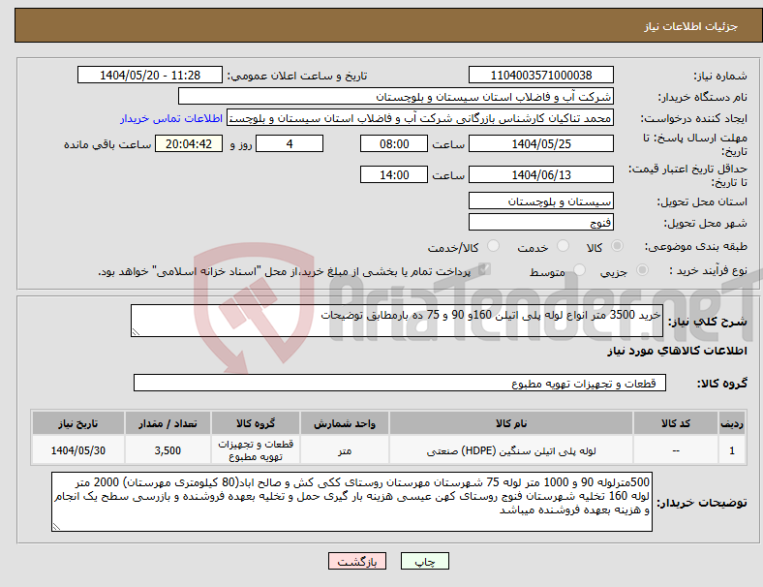Select the متوسط purchase type radio
The width and height of the screenshot is (763, 587).
tap(579, 269)
